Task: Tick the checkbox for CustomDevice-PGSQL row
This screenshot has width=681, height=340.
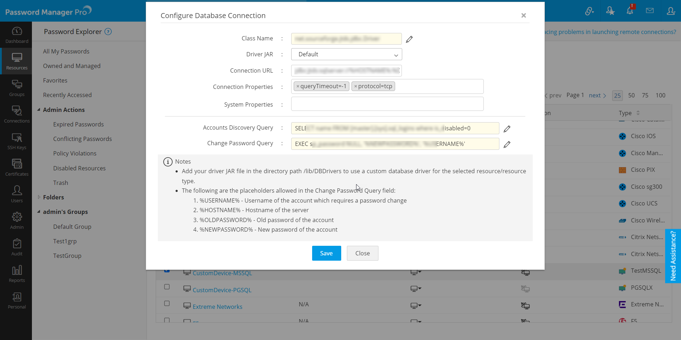Action: (x=167, y=287)
